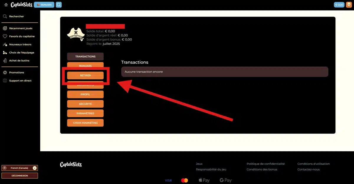Open the € 0,00 balance button
Image resolution: width=354 pixels, height=184 pixels.
[x=339, y=5]
